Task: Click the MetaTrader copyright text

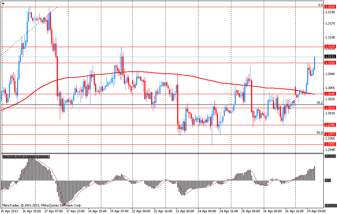Action: click(42, 205)
